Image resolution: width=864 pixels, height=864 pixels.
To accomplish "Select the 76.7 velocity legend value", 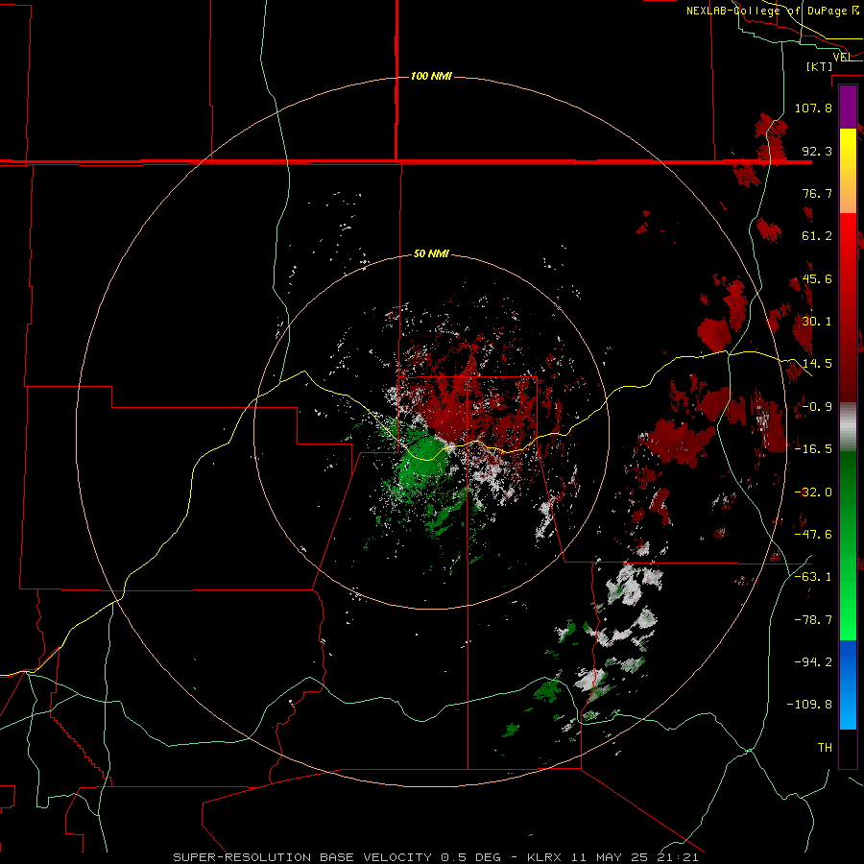I will point(817,193).
